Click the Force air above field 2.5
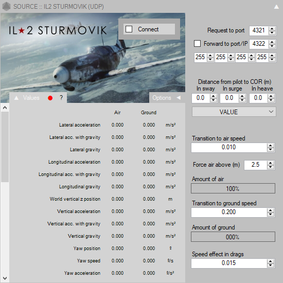This screenshot has width=283, height=283. pos(255,165)
